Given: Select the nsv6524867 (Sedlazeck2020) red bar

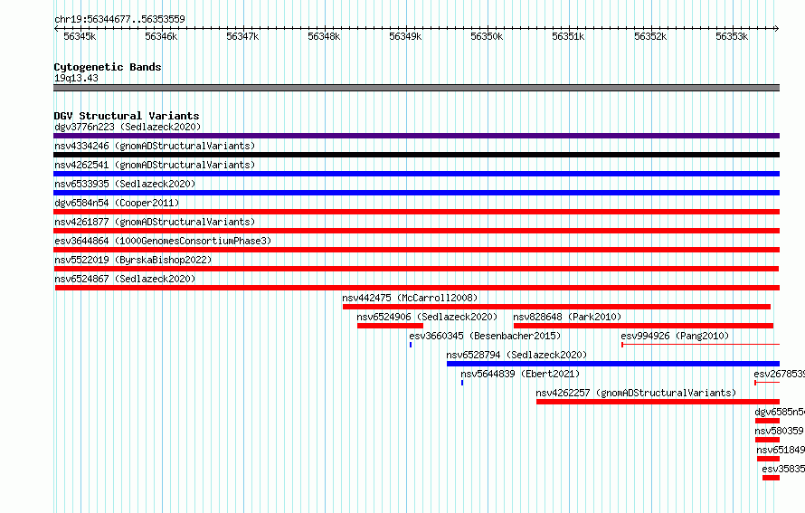Looking at the screenshot, I should 417,288.
